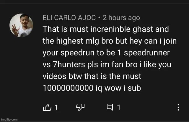Image resolution: width=189 pixels, height=122 pixels.
Task: Click the reply count beside the reply icon
Action: point(119,107)
